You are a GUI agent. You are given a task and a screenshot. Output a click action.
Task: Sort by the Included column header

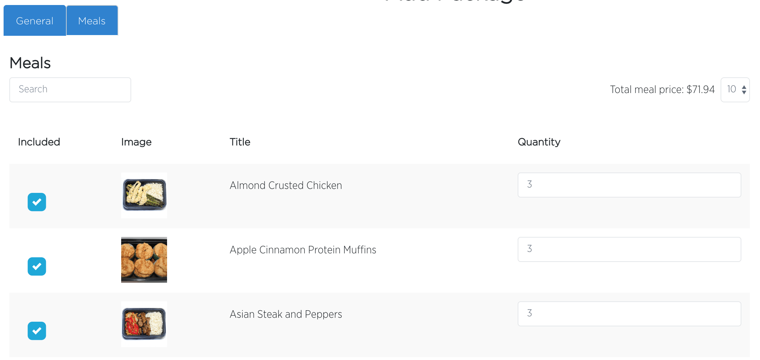pos(39,142)
